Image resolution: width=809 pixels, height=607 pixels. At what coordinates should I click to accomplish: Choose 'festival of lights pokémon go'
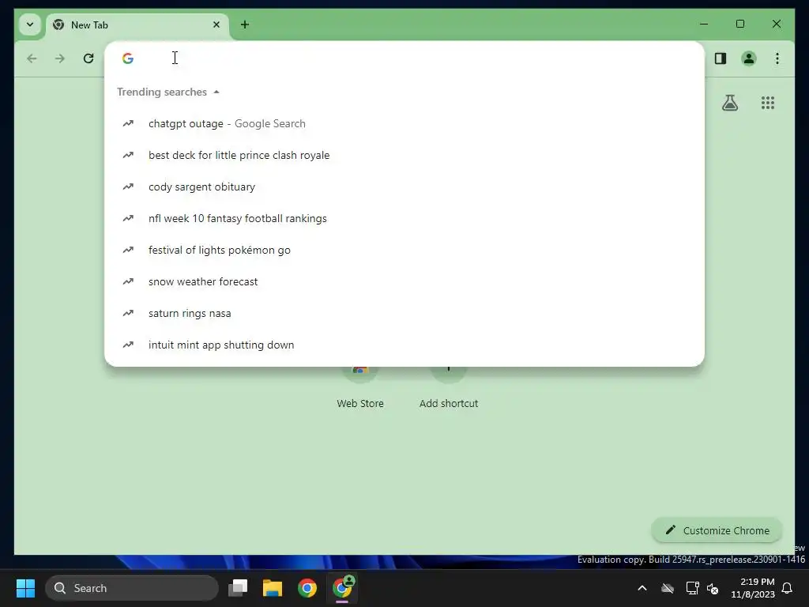click(x=404, y=250)
